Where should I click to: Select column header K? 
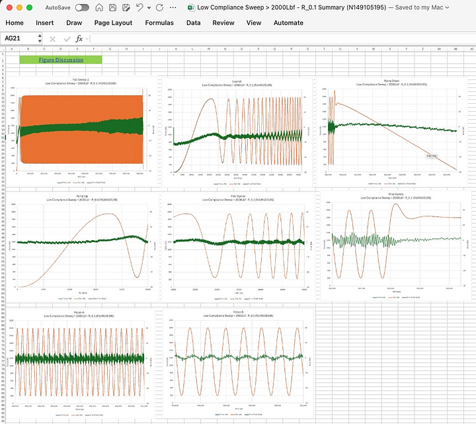coord(176,48)
